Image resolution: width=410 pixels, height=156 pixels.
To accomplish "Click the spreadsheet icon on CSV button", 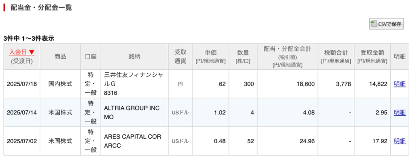I will point(374,24).
